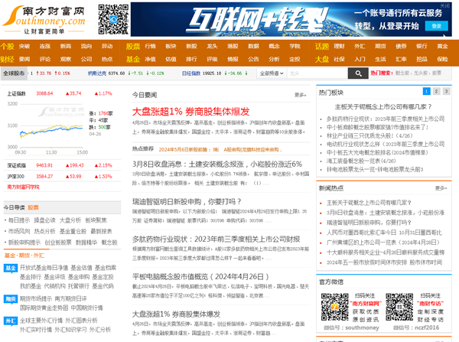Open the 南方财富网学院 link
This screenshot has width=459, height=342.
tap(24, 187)
